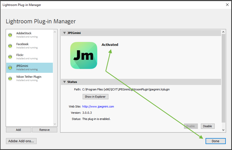
Task: Select the JPEGmini plug-in entry
Action: tap(30, 68)
